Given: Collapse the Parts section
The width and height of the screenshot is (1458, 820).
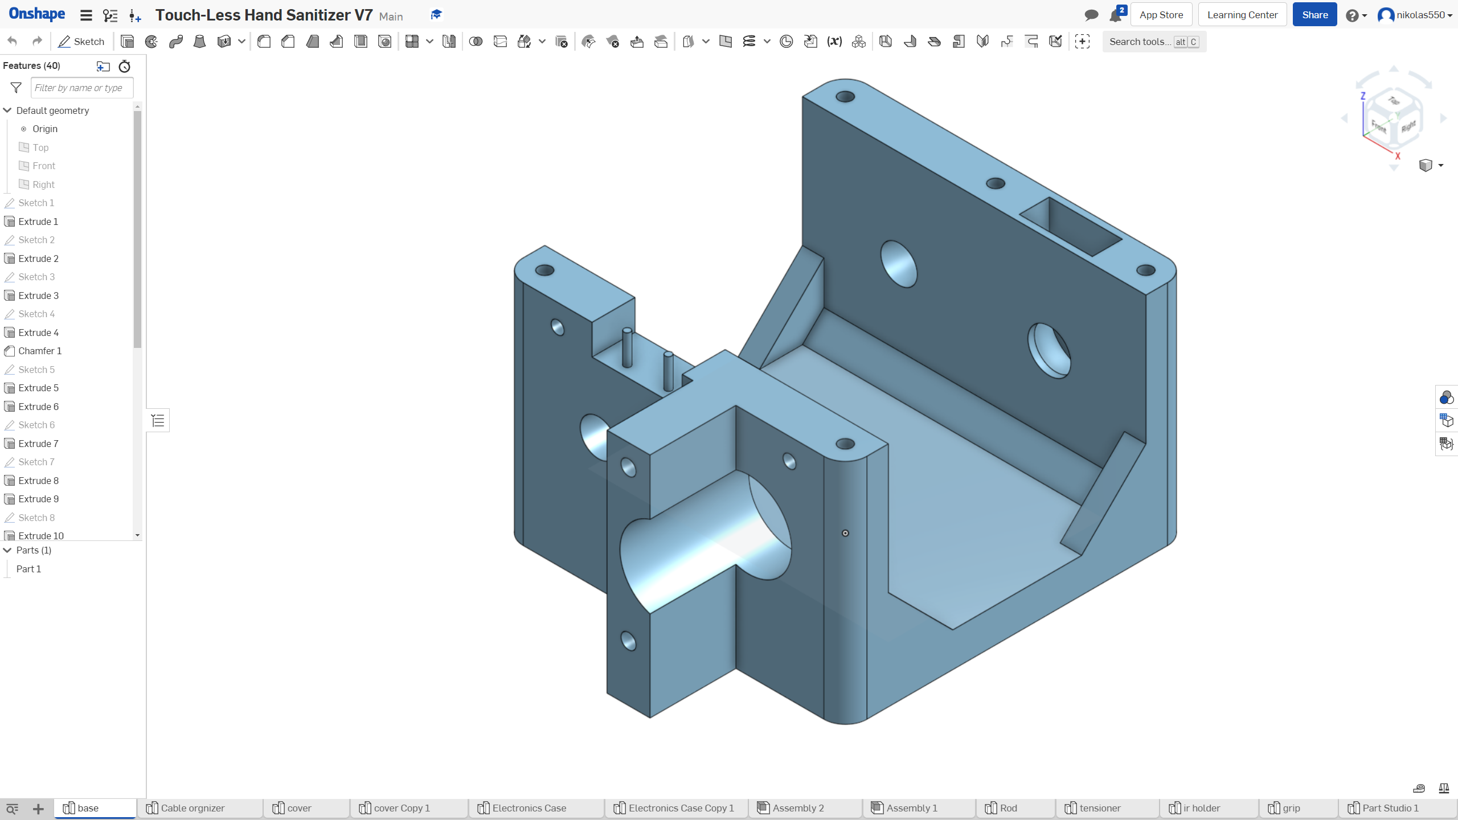Looking at the screenshot, I should pos(7,550).
